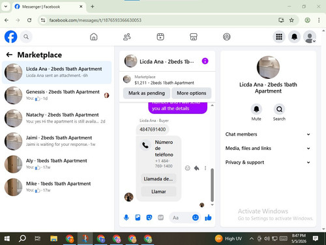The height and width of the screenshot is (245, 326).
Task: Open Facebook search magnifier
Action: click(26, 36)
